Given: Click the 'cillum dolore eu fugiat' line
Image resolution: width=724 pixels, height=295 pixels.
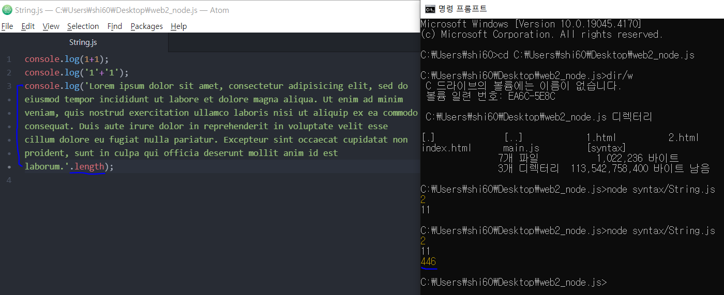Looking at the screenshot, I should coord(216,139).
